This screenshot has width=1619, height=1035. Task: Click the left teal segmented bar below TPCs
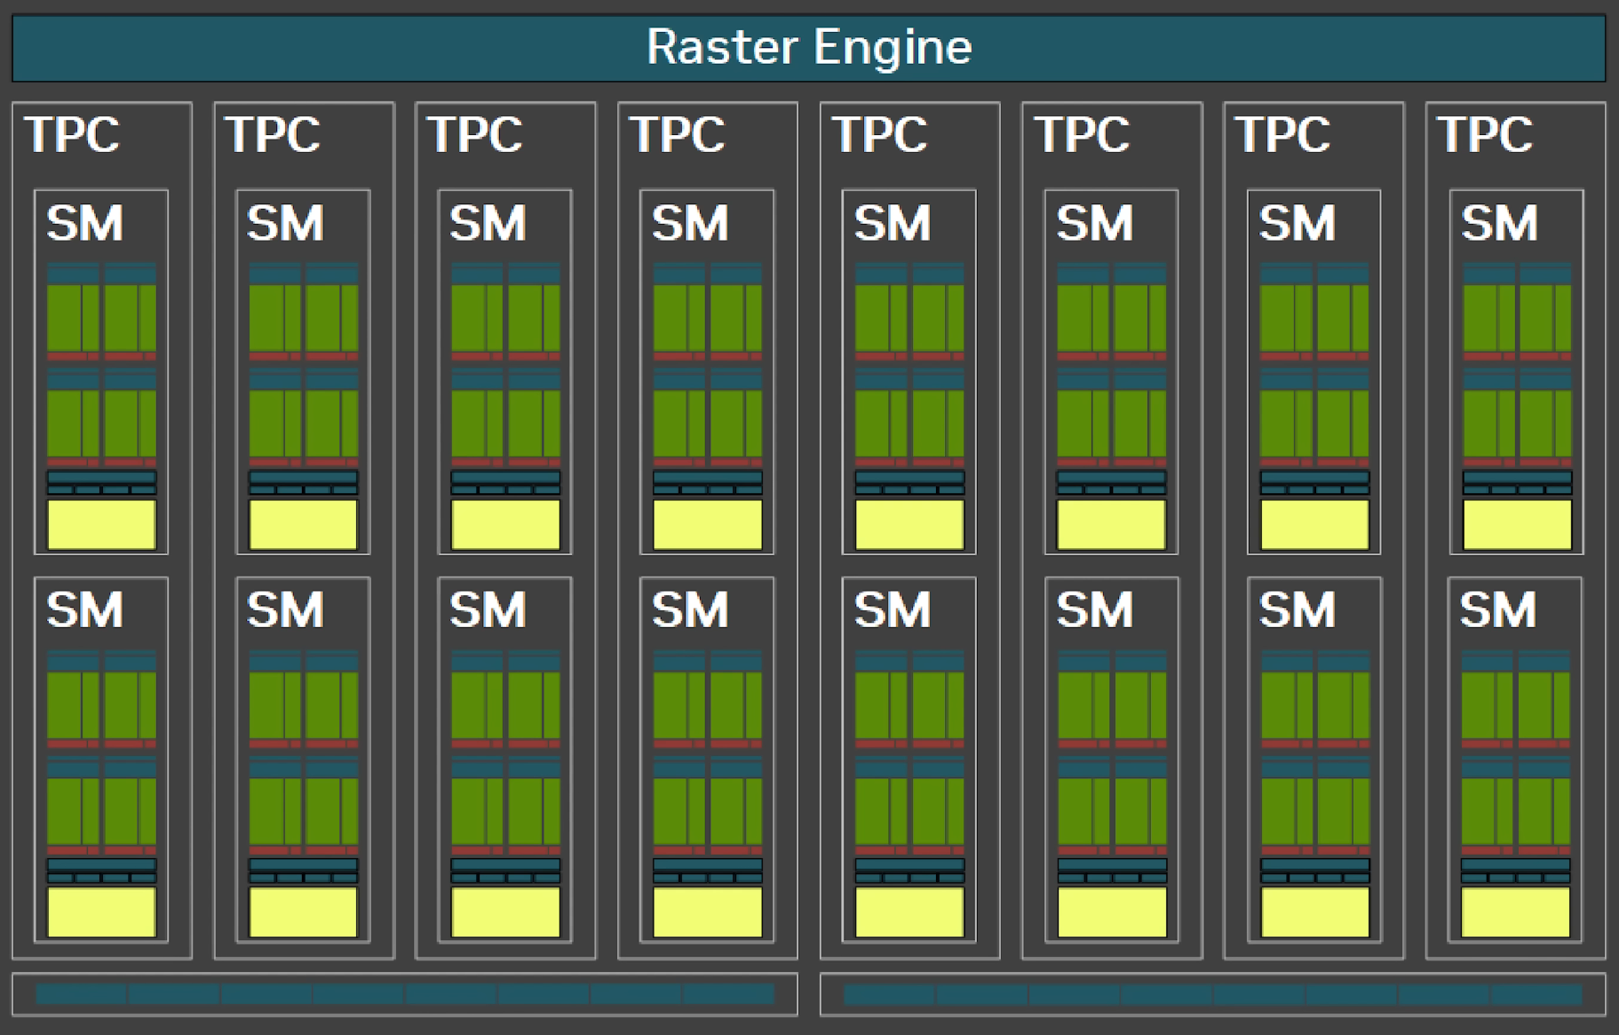[405, 994]
